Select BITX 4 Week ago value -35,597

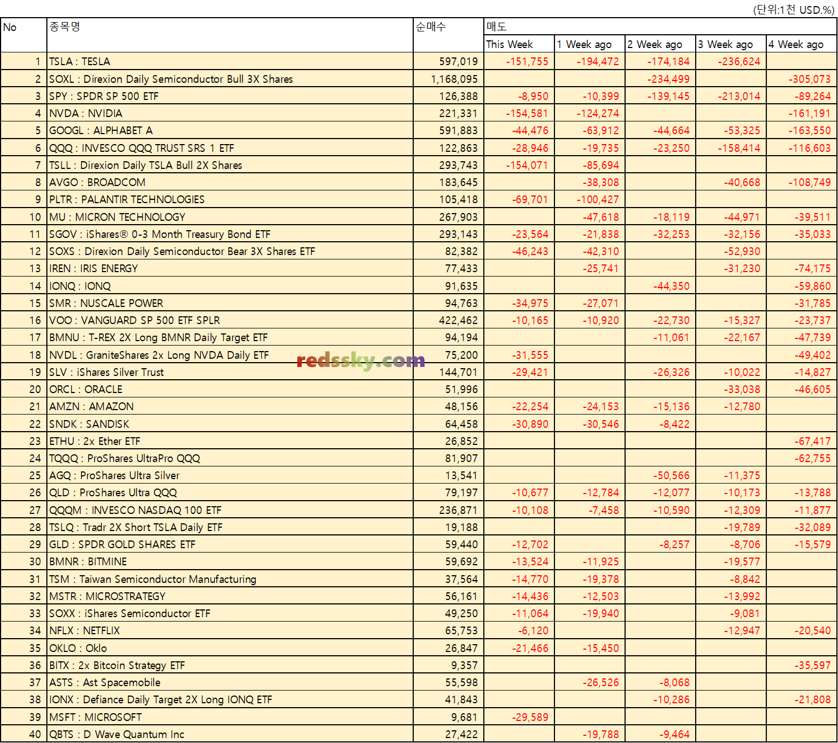(x=802, y=665)
